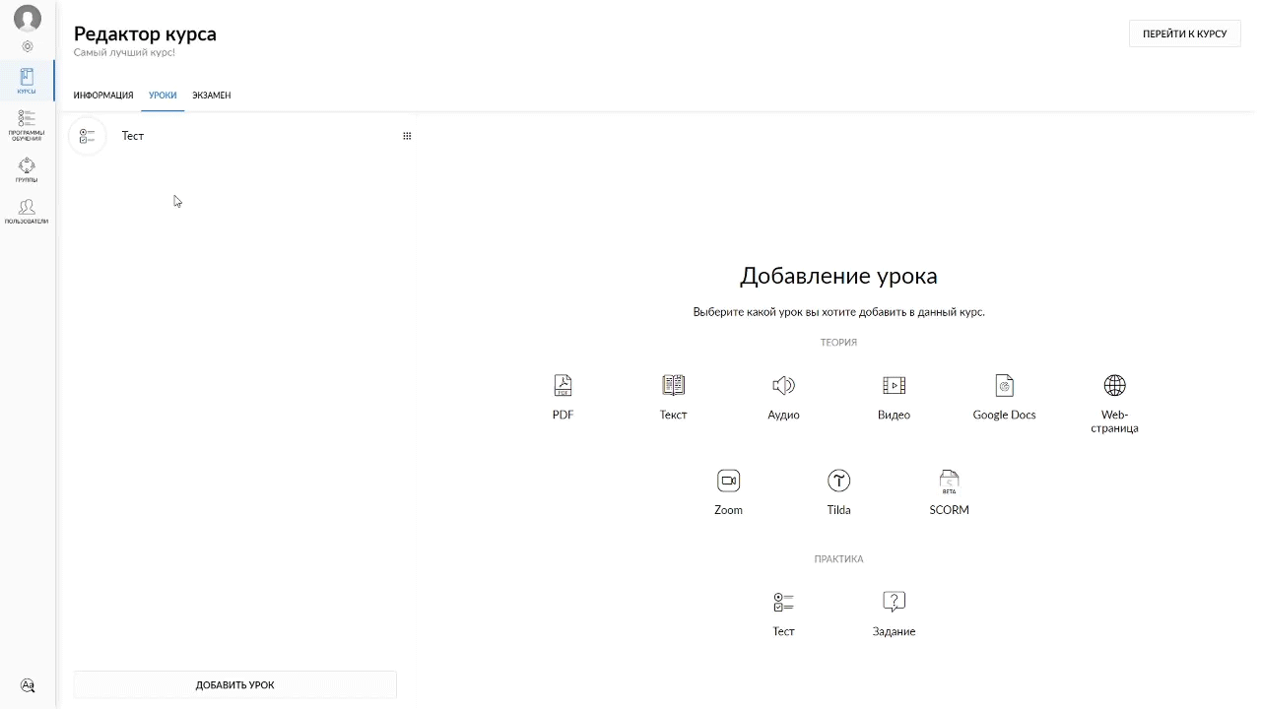Screen dimensions: 1261x709
Task: Switch to the Экзамен tab
Action: (212, 96)
